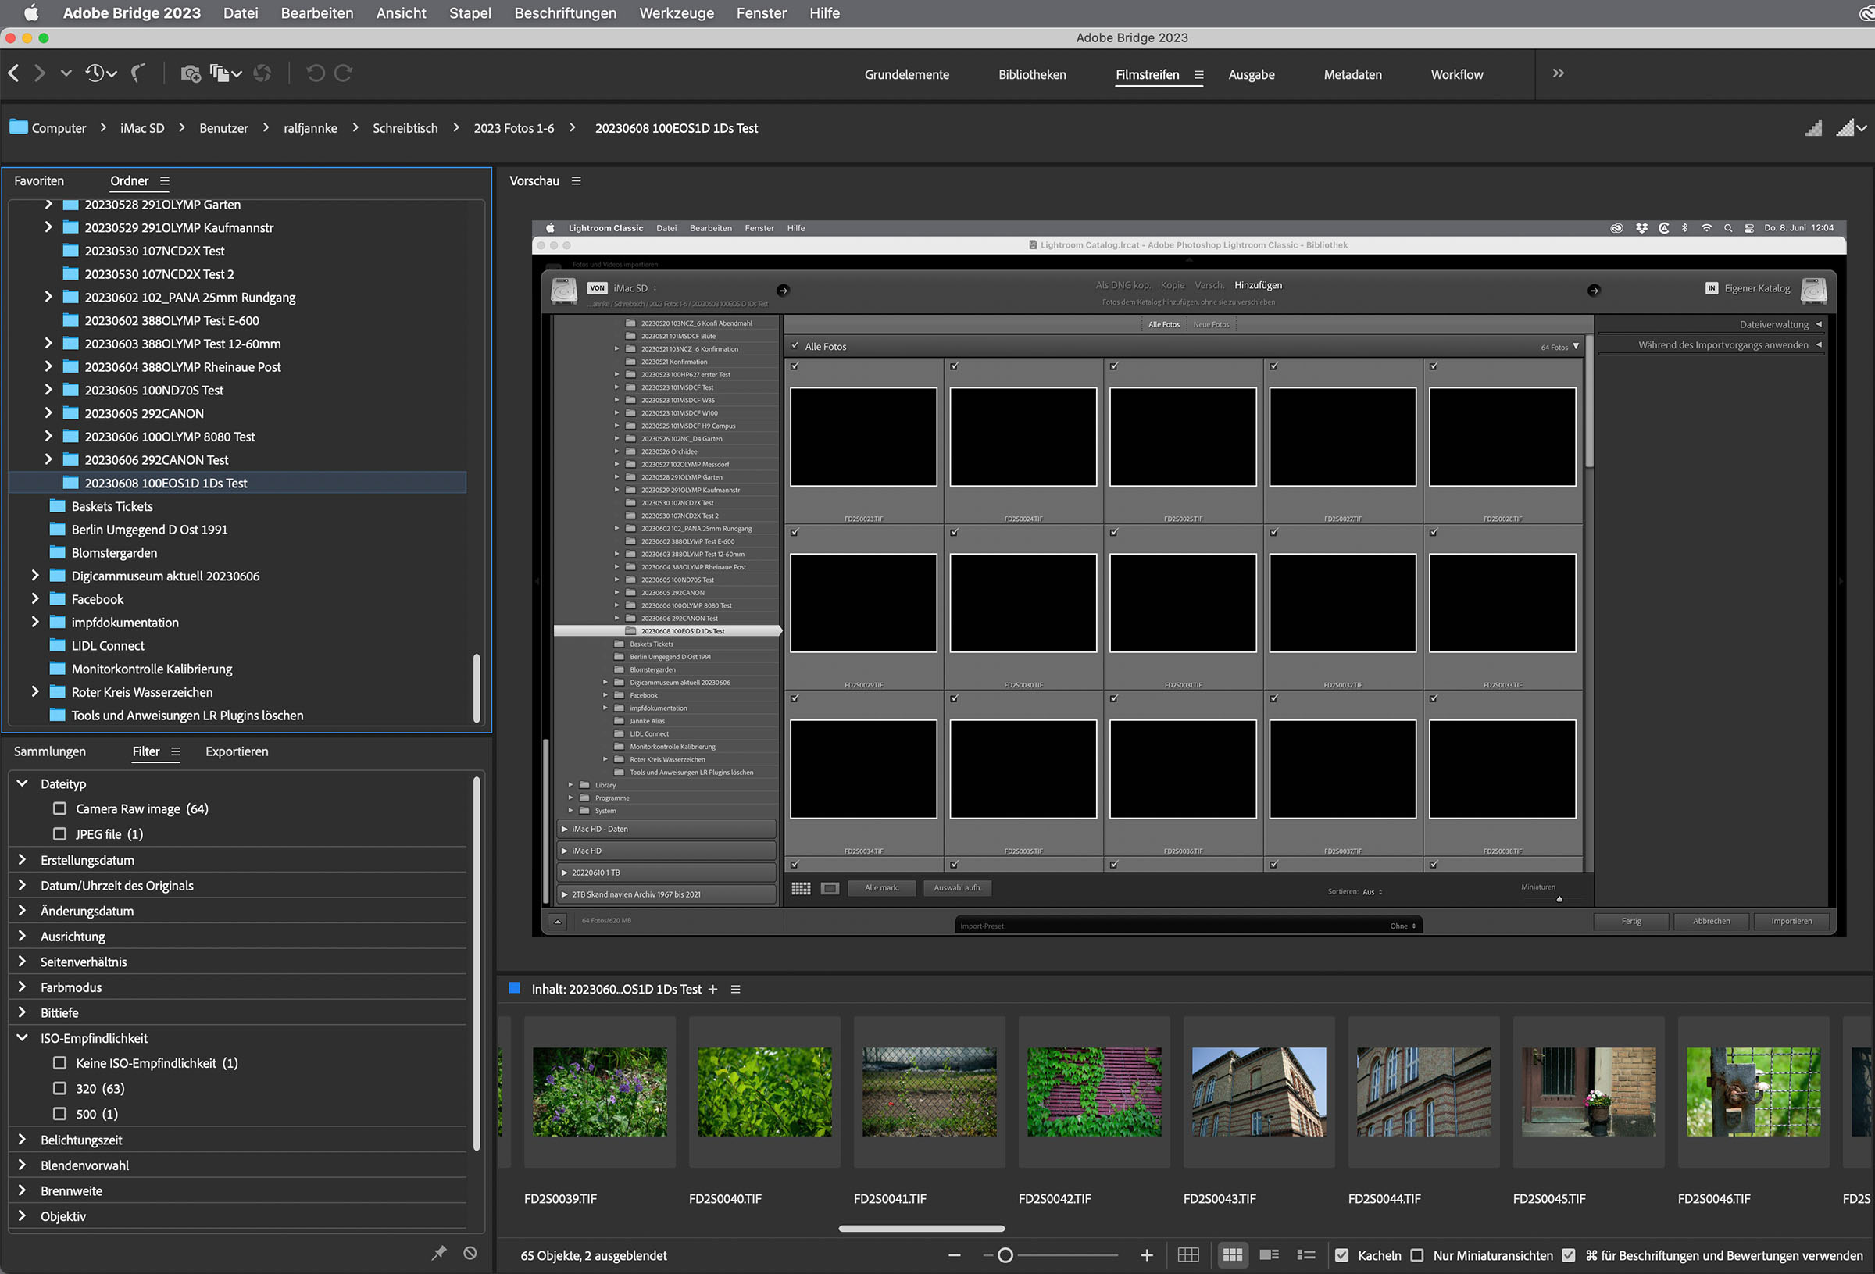1875x1274 pixels.
Task: Expand Roter Kreis Wasserzeichen folder
Action: point(35,691)
